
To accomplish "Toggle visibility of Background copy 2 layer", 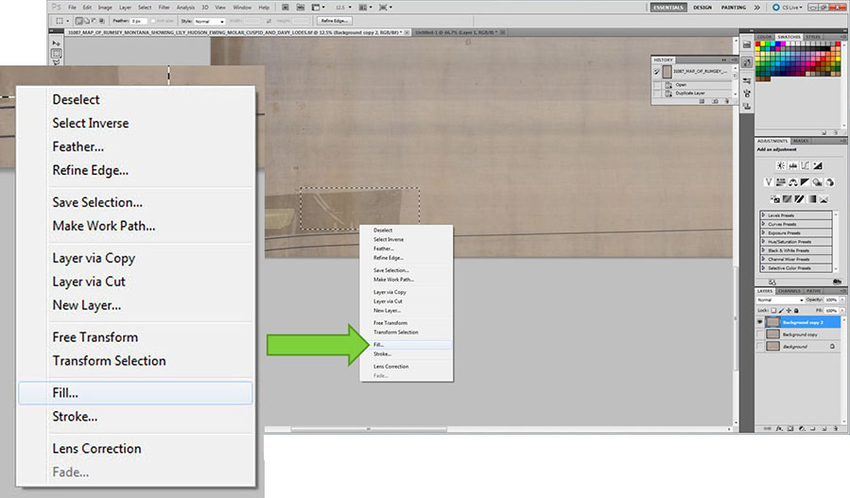I will (761, 322).
